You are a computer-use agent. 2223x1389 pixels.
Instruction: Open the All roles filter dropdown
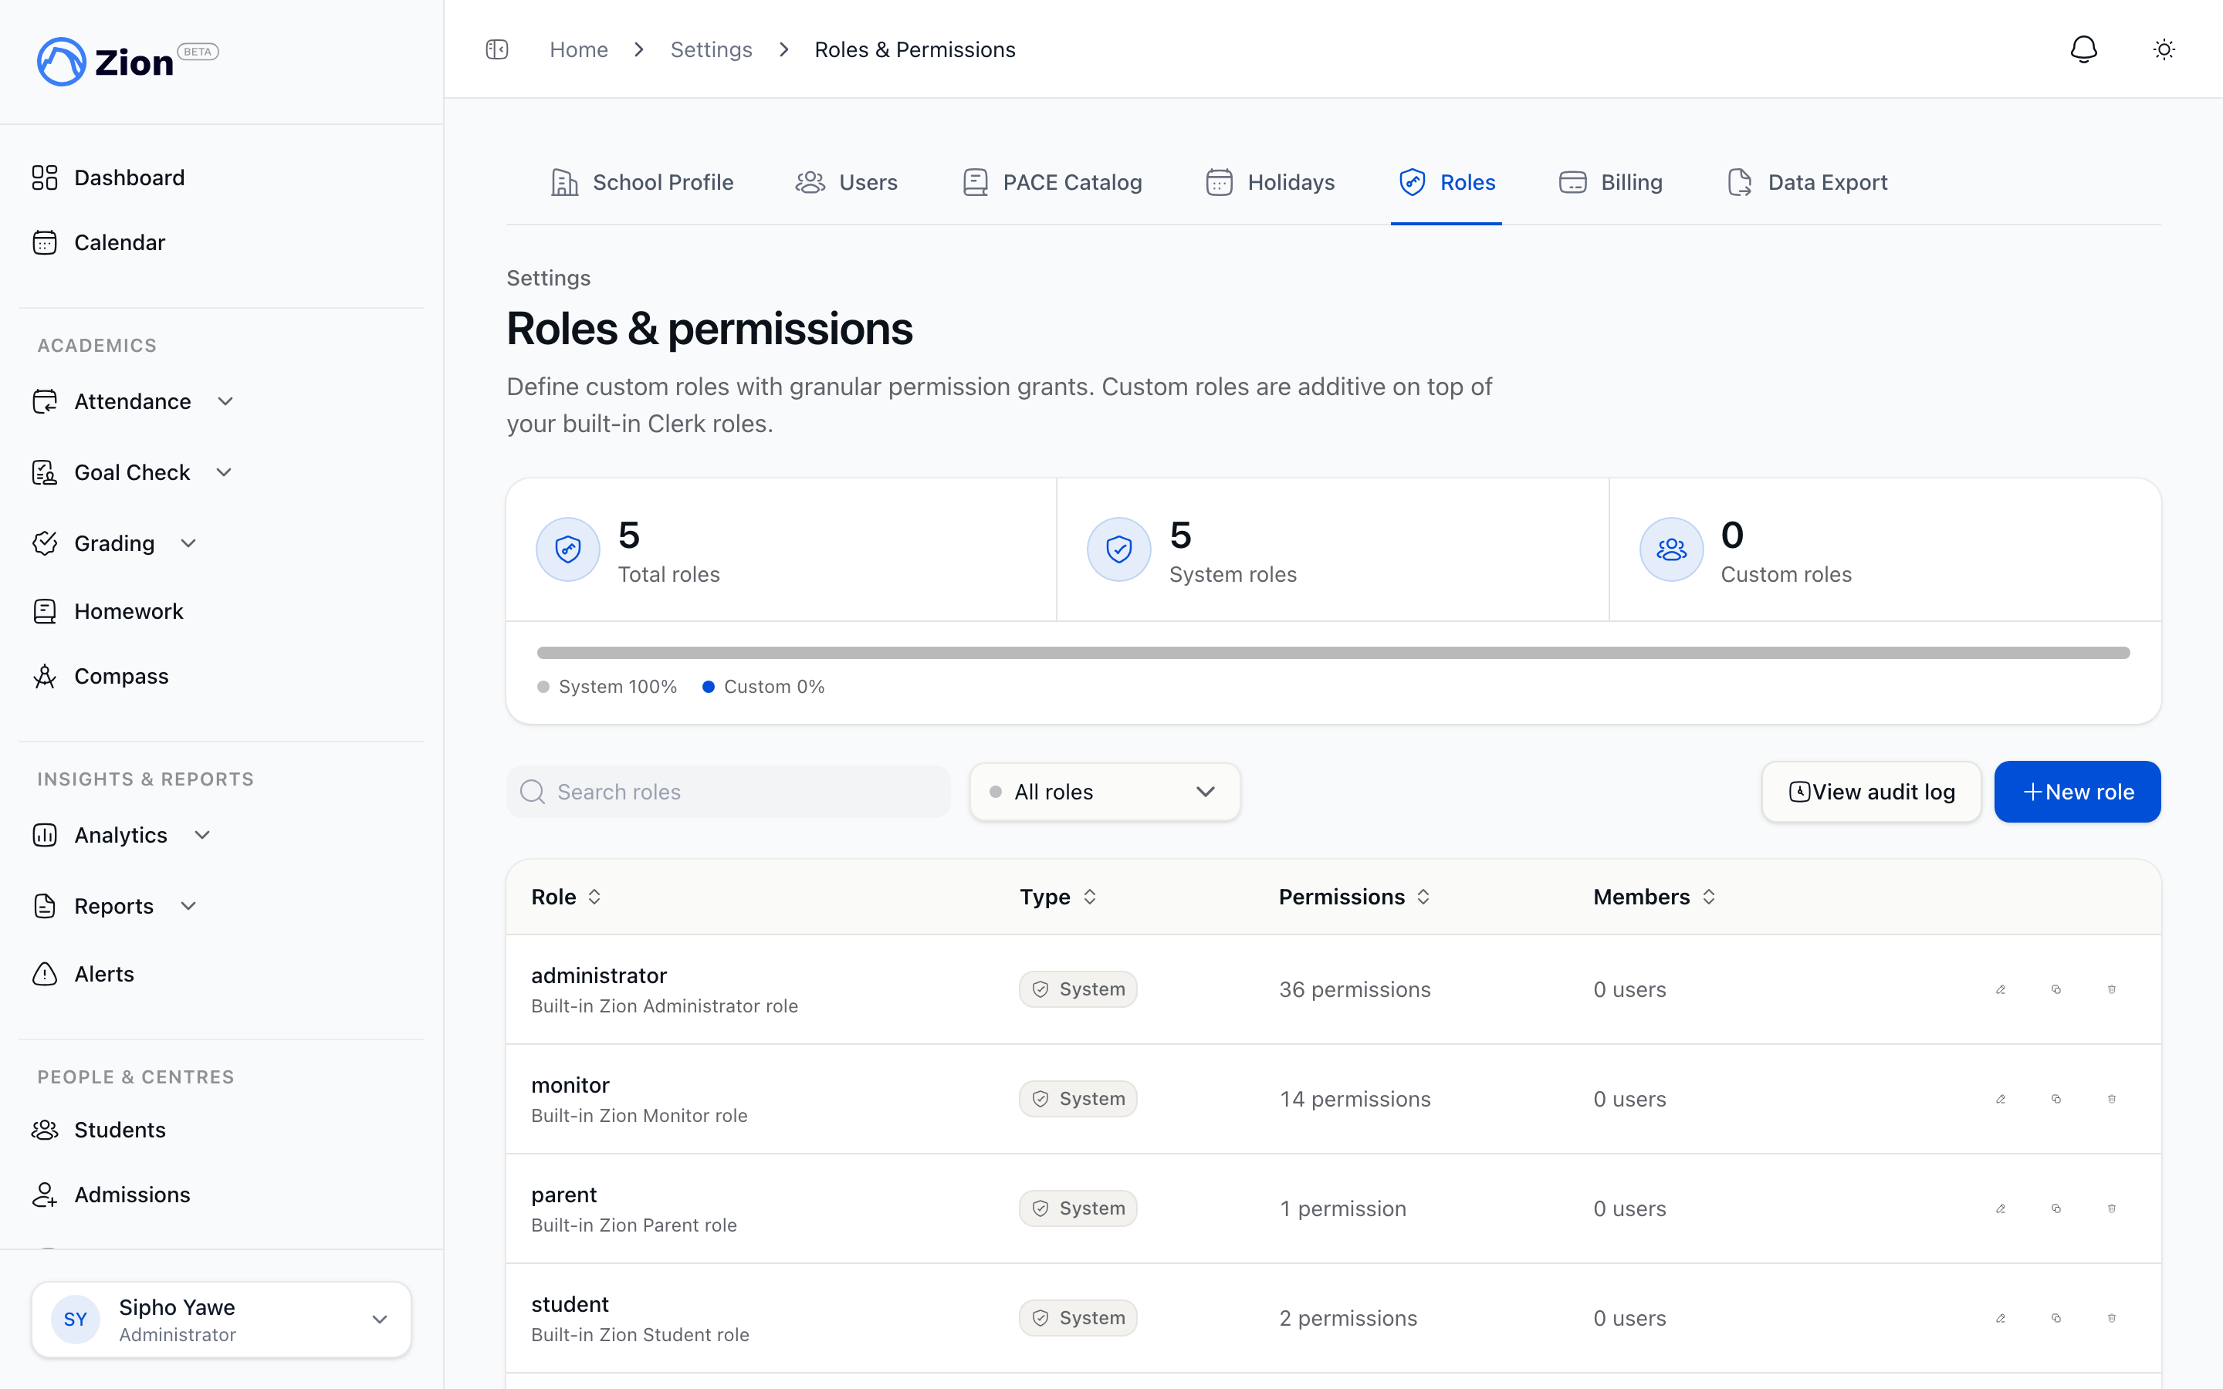click(x=1105, y=792)
